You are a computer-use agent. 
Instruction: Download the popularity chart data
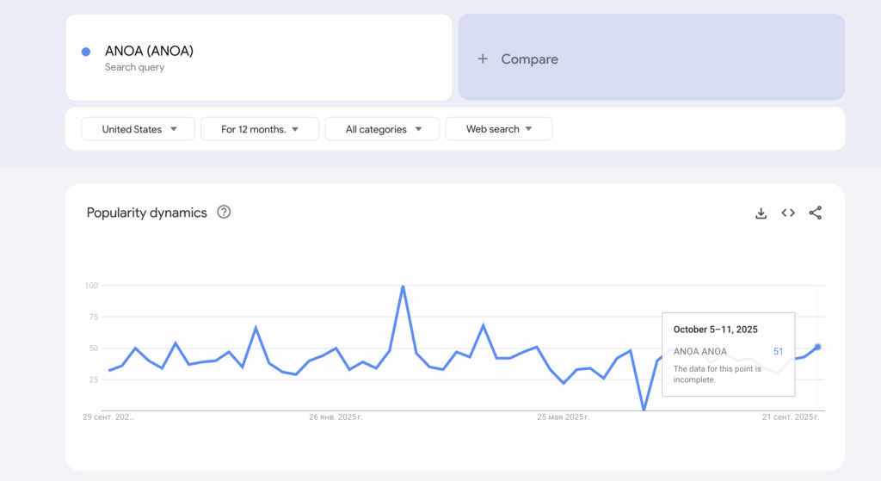[761, 213]
